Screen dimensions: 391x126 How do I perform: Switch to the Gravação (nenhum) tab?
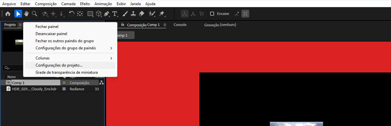click(x=220, y=25)
